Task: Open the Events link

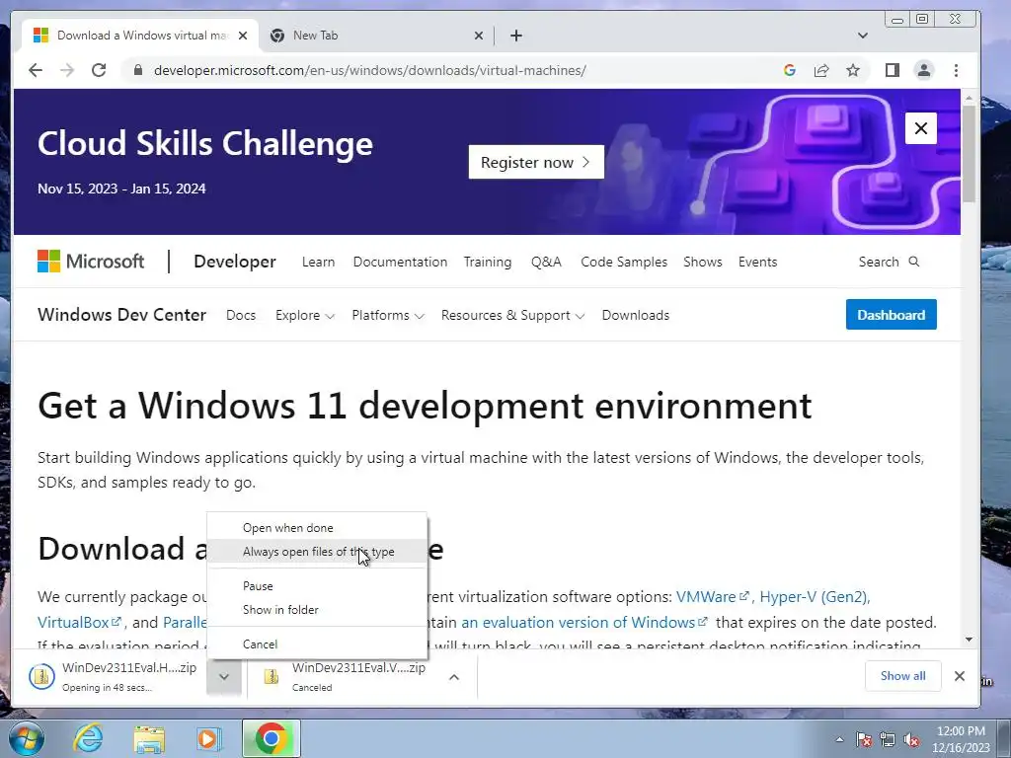Action: click(757, 262)
